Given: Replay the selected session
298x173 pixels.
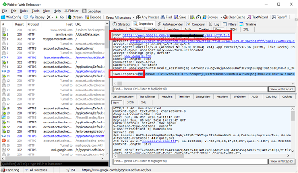Looking at the screenshot, I should tap(37, 17).
